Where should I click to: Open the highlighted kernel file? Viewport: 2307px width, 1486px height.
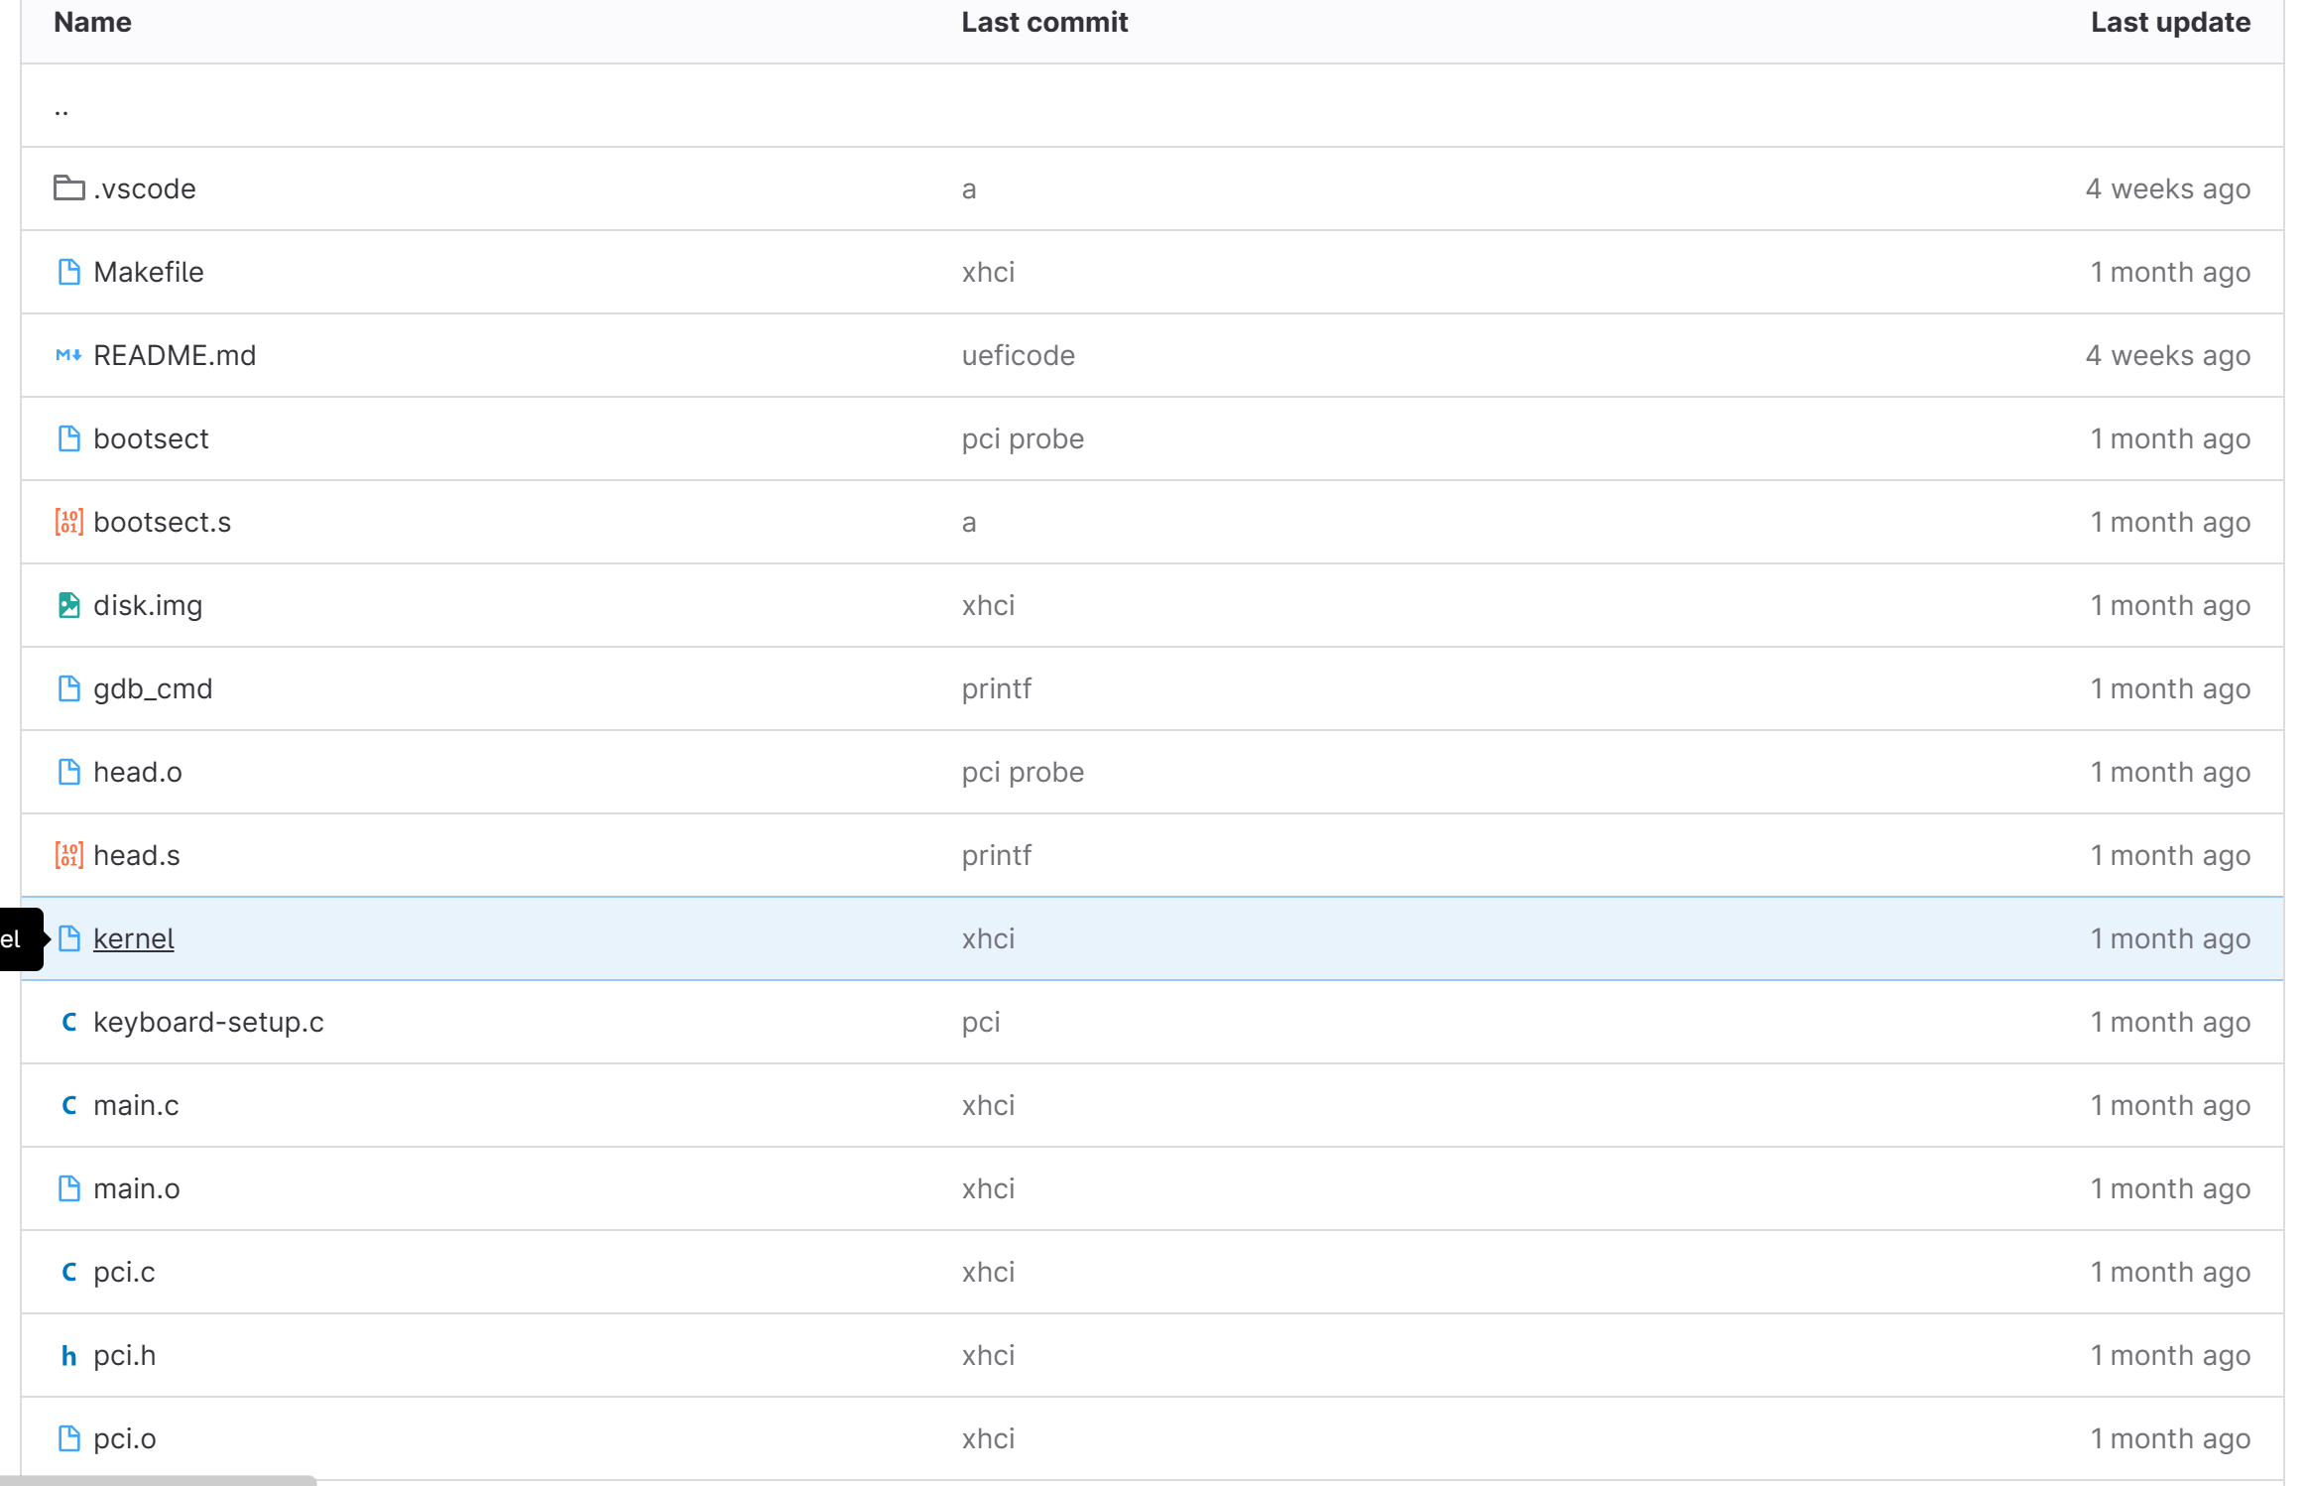(134, 938)
